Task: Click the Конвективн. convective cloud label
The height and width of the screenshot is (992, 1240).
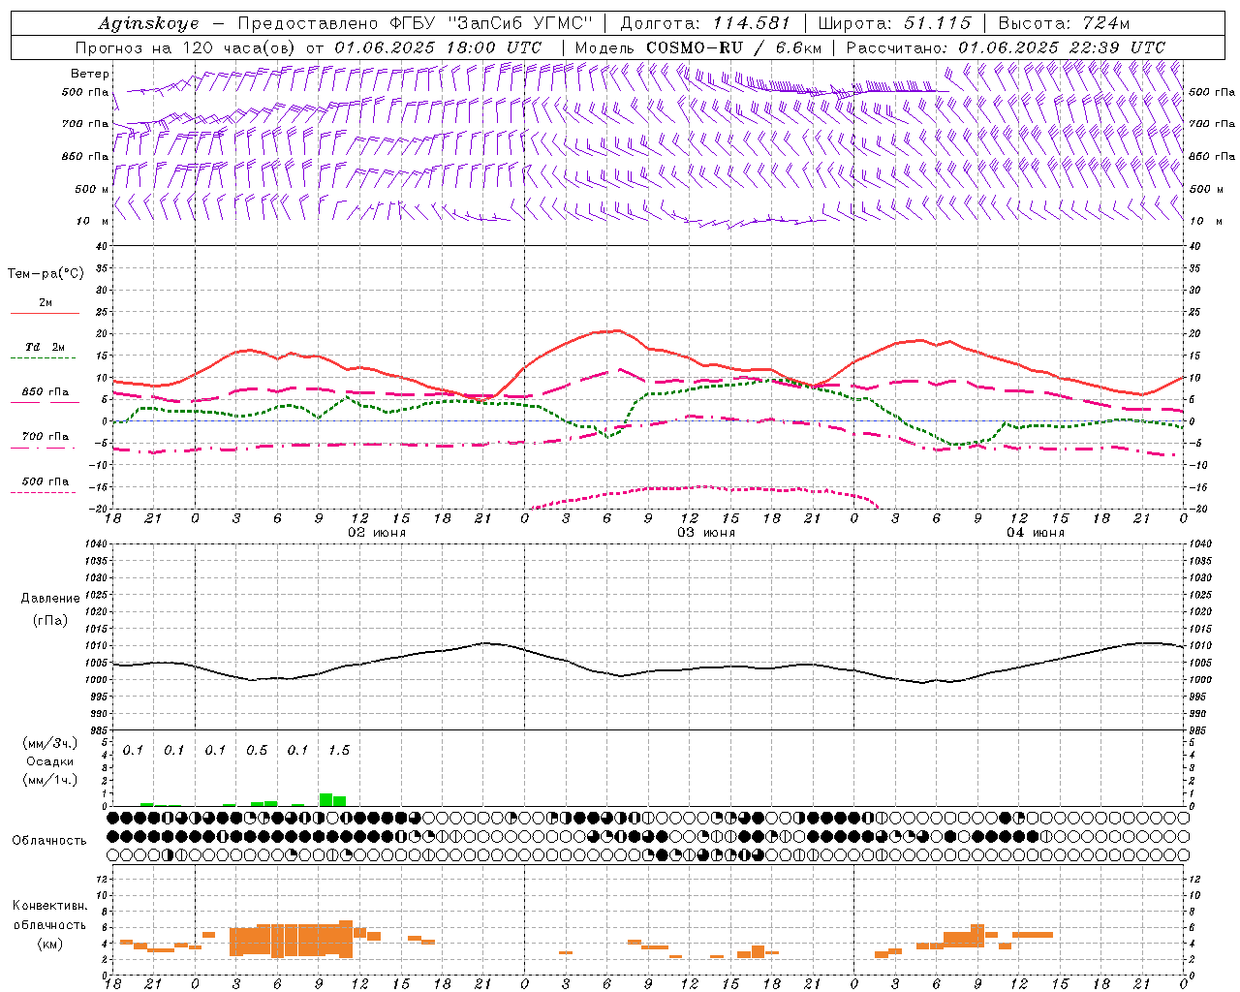Action: coord(49,906)
